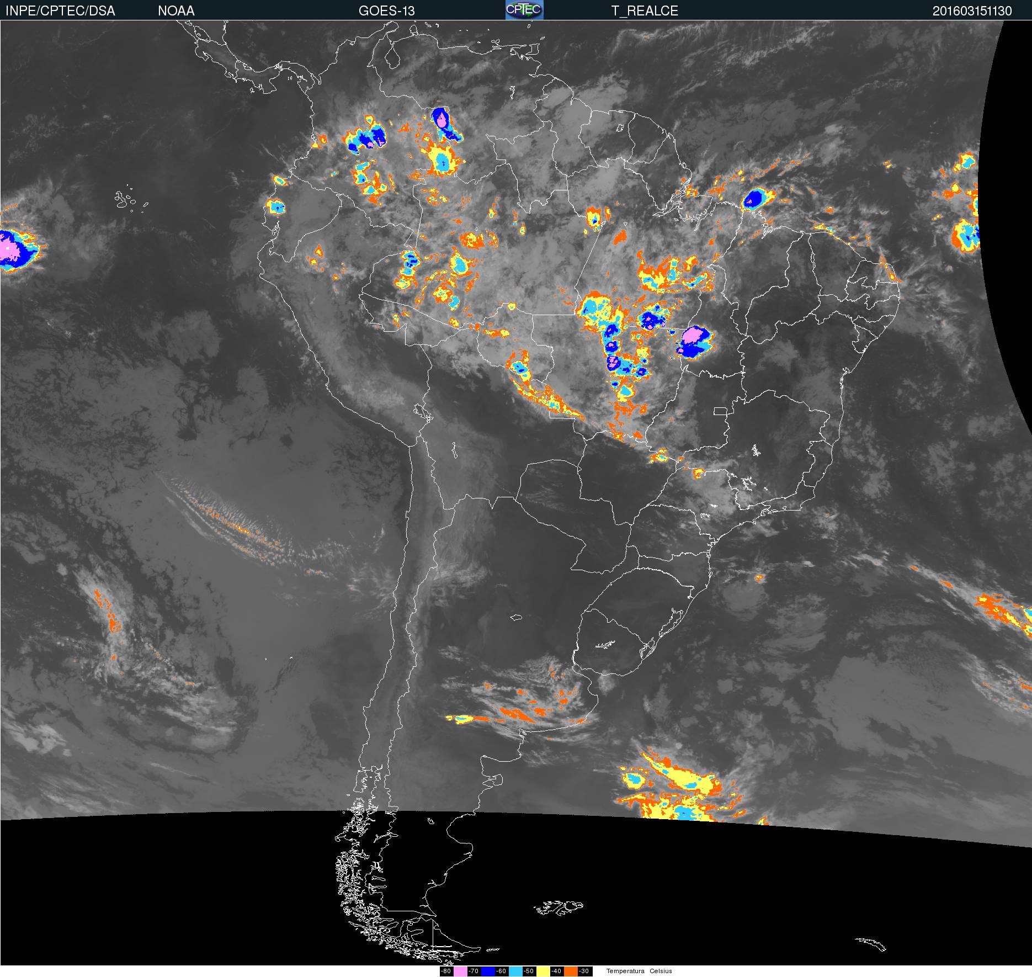The height and width of the screenshot is (977, 1032).
Task: Click the -60 legend value
Action: pyautogui.click(x=501, y=971)
